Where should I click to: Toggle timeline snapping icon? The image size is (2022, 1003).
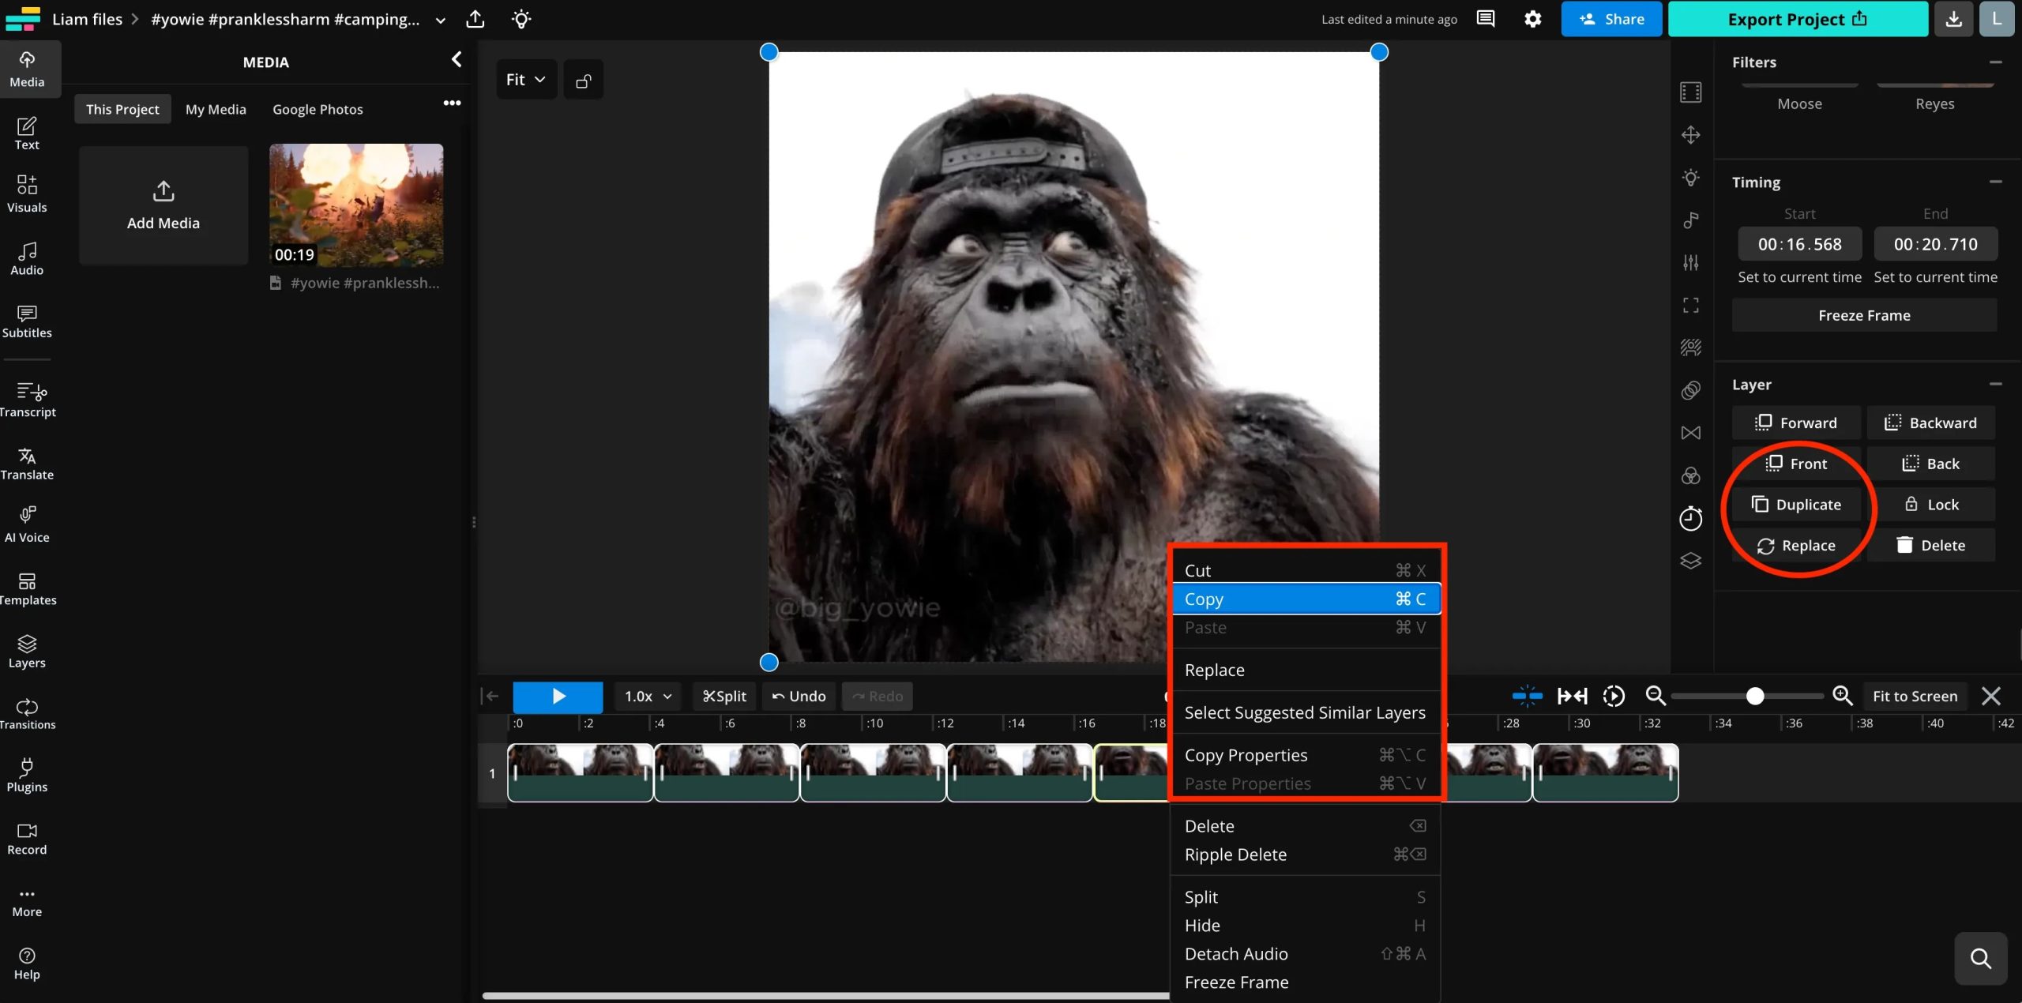click(x=1527, y=696)
